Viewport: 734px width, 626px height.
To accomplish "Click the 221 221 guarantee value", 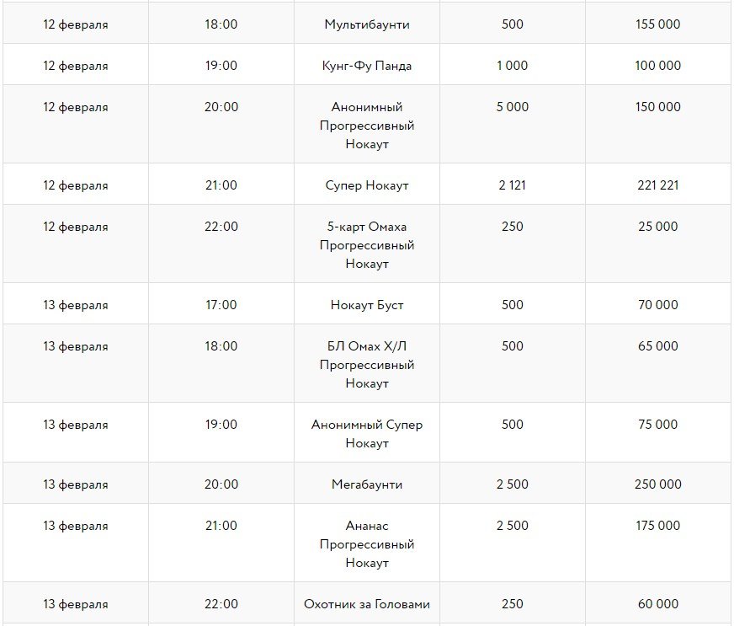I will [x=657, y=185].
